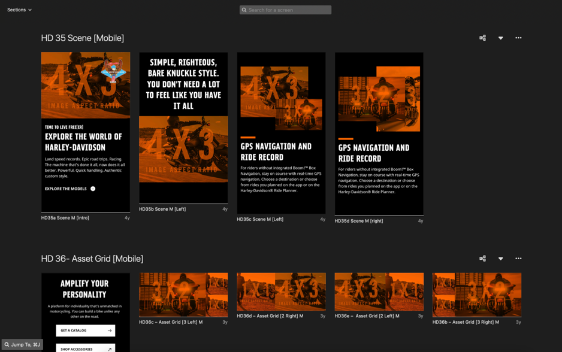This screenshot has width=562, height=352.
Task: Open the HD35c Scene M [Left] thumbnail
Action: point(282,133)
